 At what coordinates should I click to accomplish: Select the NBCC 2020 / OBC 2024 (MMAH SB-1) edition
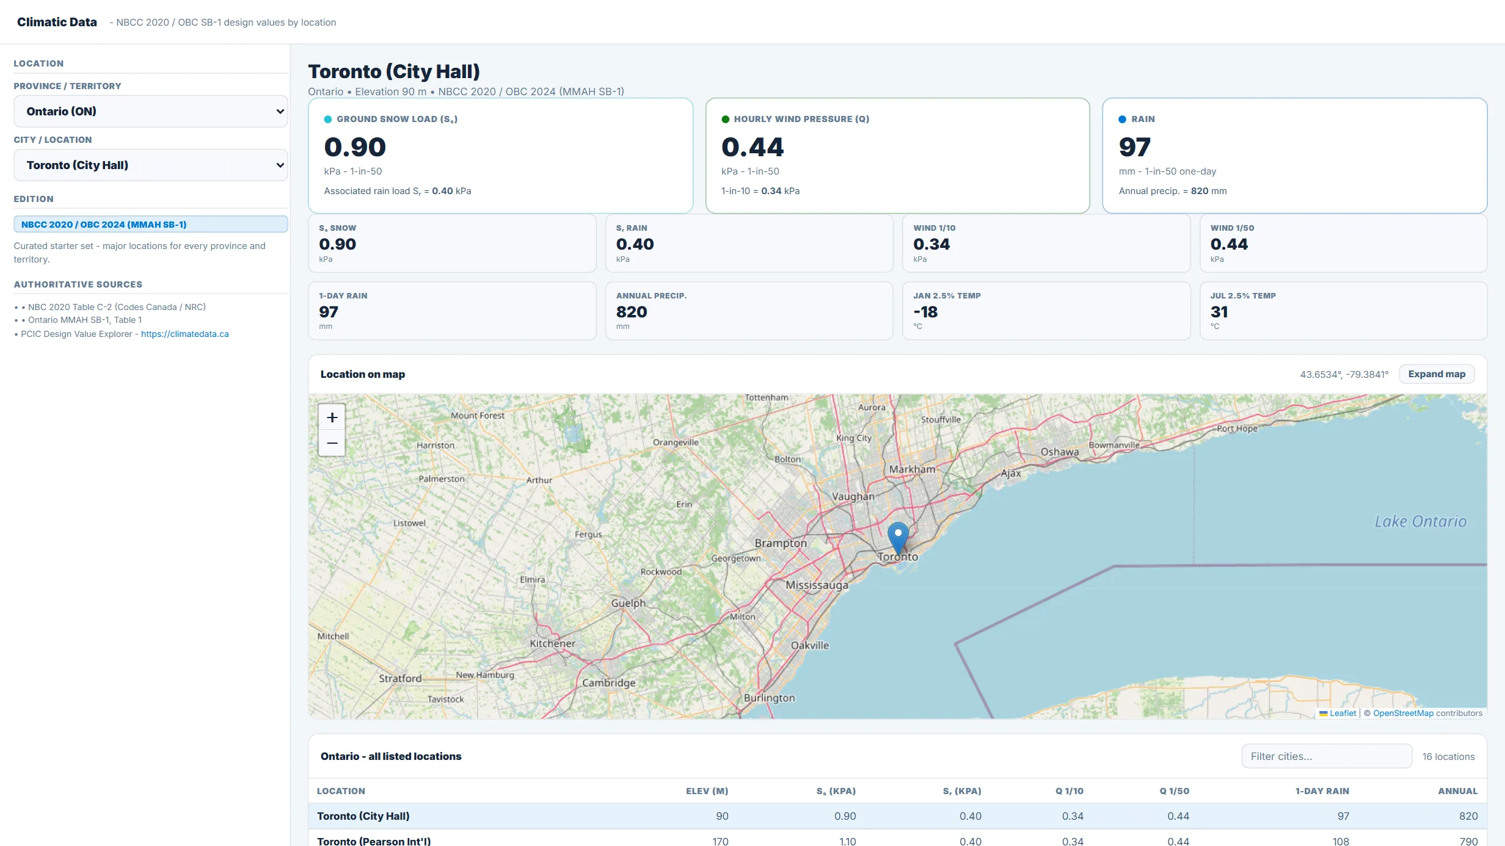coord(151,224)
